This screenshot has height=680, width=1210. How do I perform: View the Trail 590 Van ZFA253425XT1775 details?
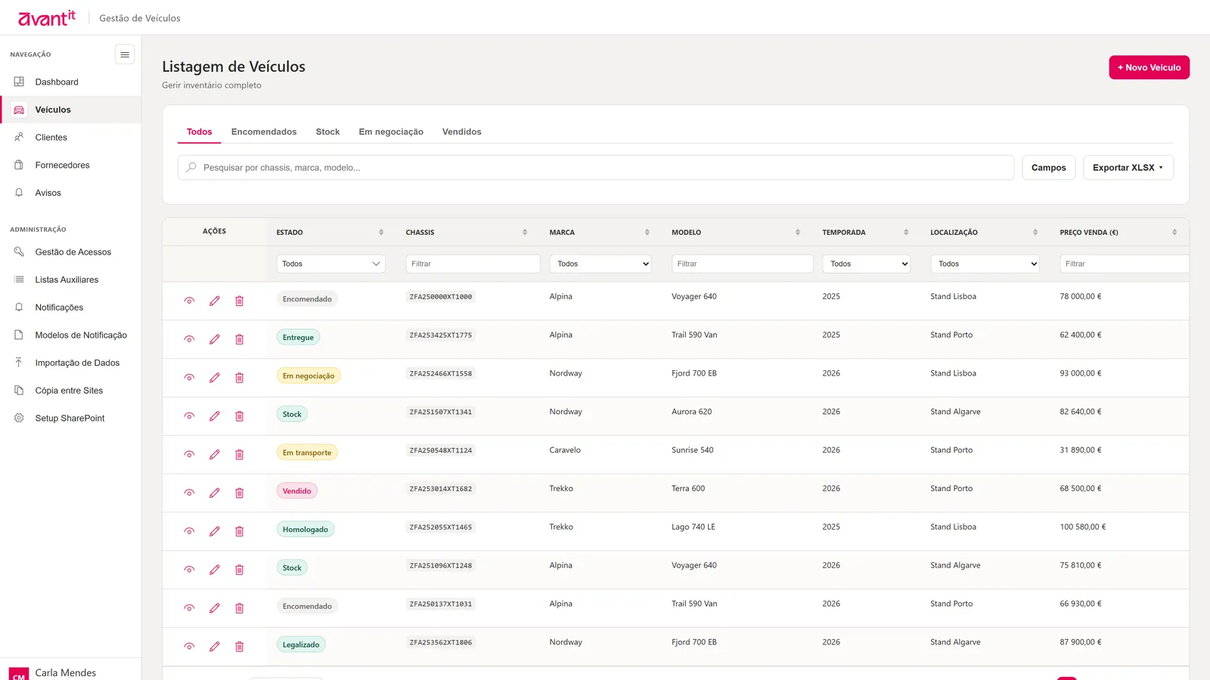point(190,339)
